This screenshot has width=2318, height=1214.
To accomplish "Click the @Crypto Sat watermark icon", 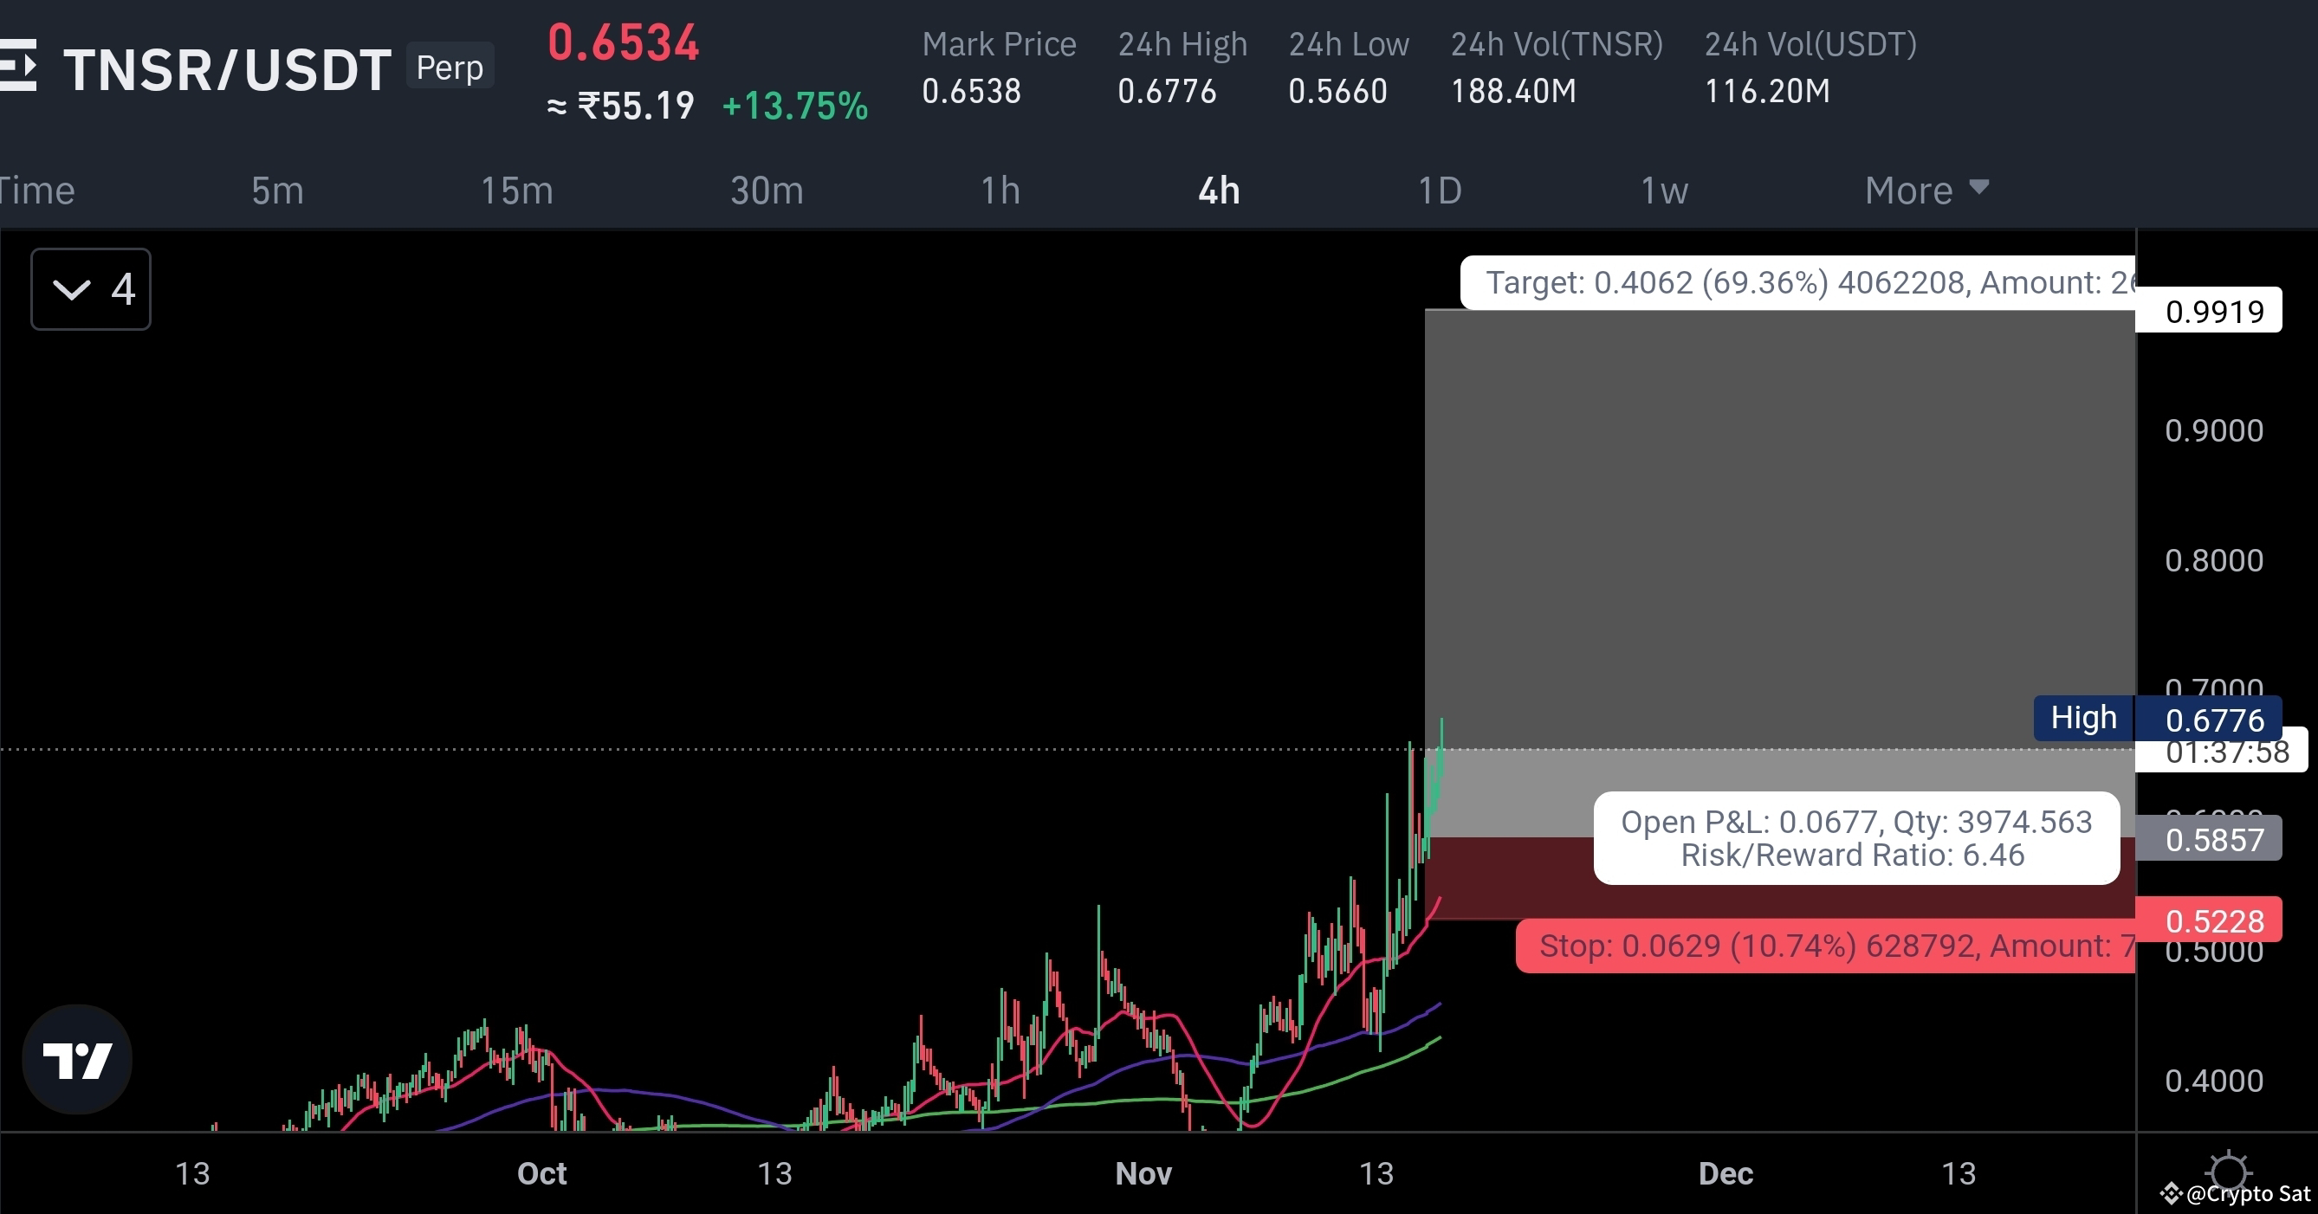I will coord(2172,1193).
